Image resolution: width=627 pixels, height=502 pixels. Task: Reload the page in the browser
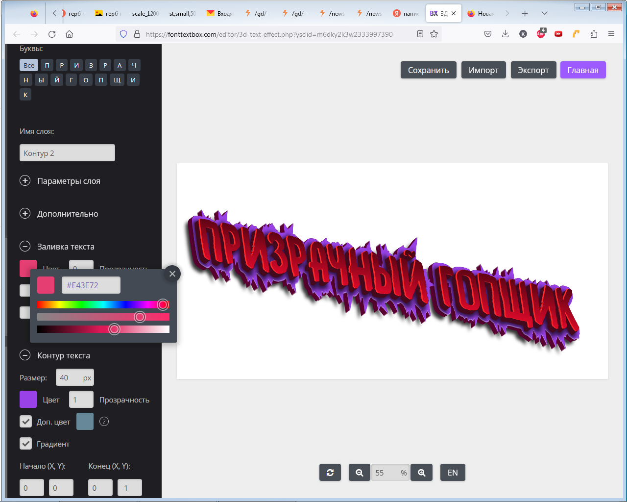52,34
